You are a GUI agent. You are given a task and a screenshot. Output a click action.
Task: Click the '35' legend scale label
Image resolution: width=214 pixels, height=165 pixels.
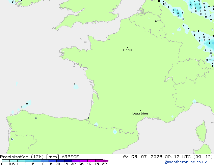coord(81,164)
